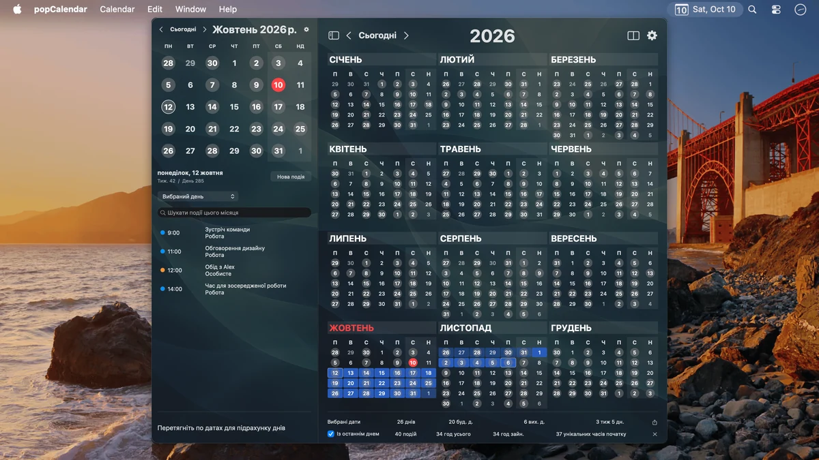Click the "ГРУДЕНЬ" month heading
819x460 pixels.
pos(571,328)
